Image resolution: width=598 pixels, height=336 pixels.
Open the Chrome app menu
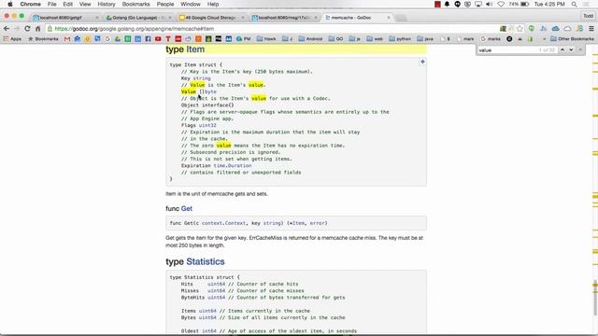tap(30, 4)
